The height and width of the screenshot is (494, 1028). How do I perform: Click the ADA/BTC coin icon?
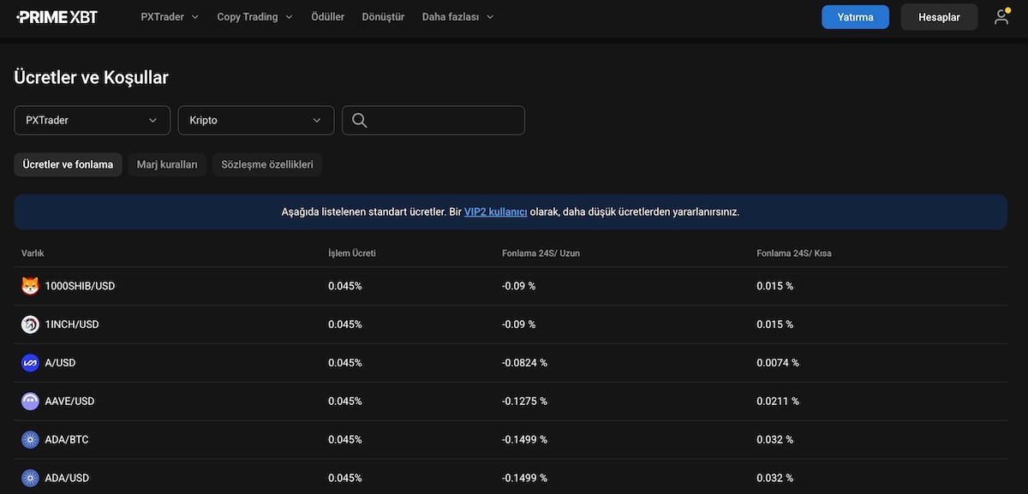pos(30,440)
